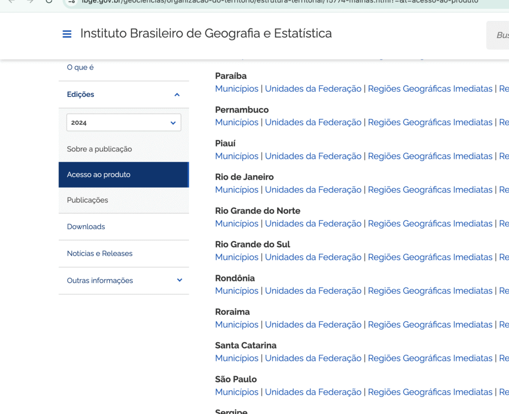Open Regiões Geográficas Imediatas under Roraima

(430, 325)
